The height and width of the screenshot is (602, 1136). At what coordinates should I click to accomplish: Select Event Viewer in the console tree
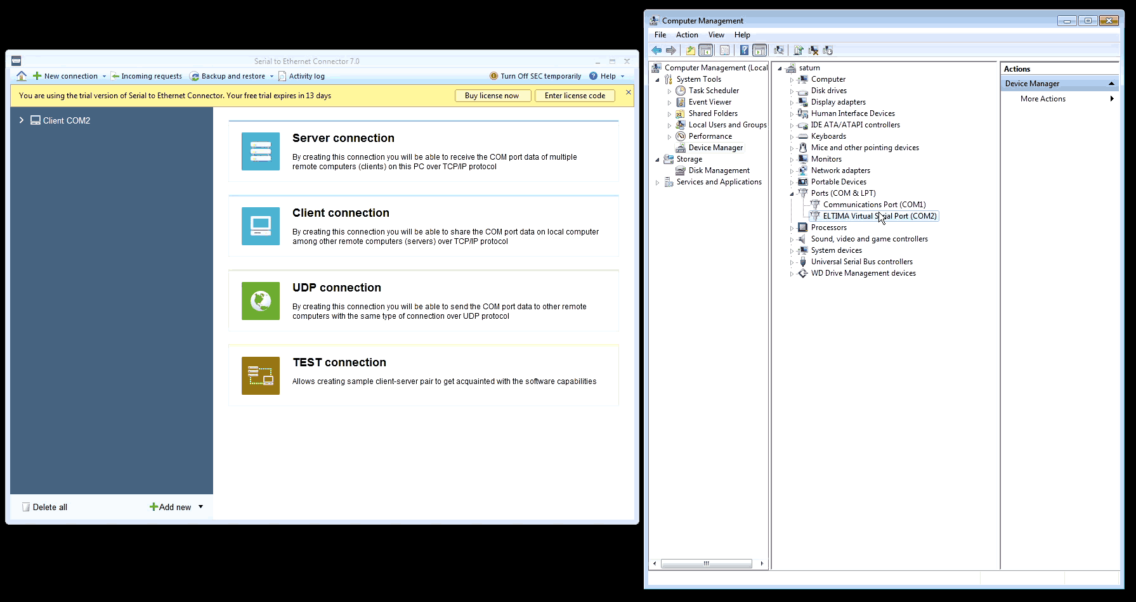tap(710, 102)
